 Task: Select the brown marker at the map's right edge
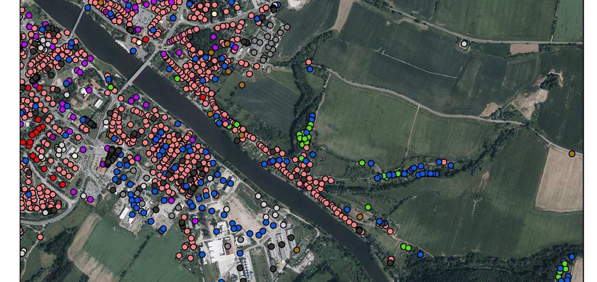(x=571, y=154)
